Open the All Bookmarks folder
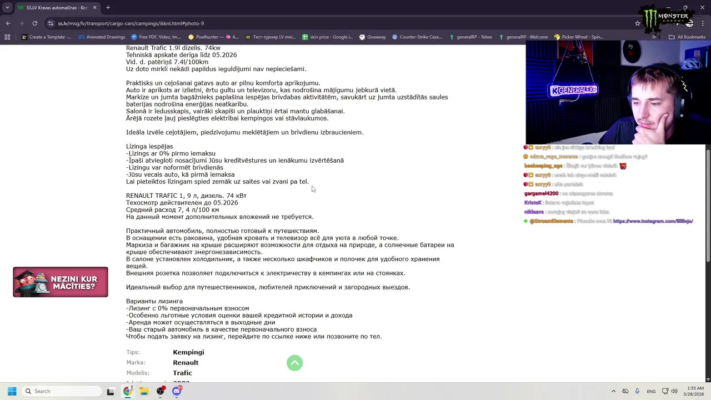This screenshot has height=400, width=711. pos(687,37)
